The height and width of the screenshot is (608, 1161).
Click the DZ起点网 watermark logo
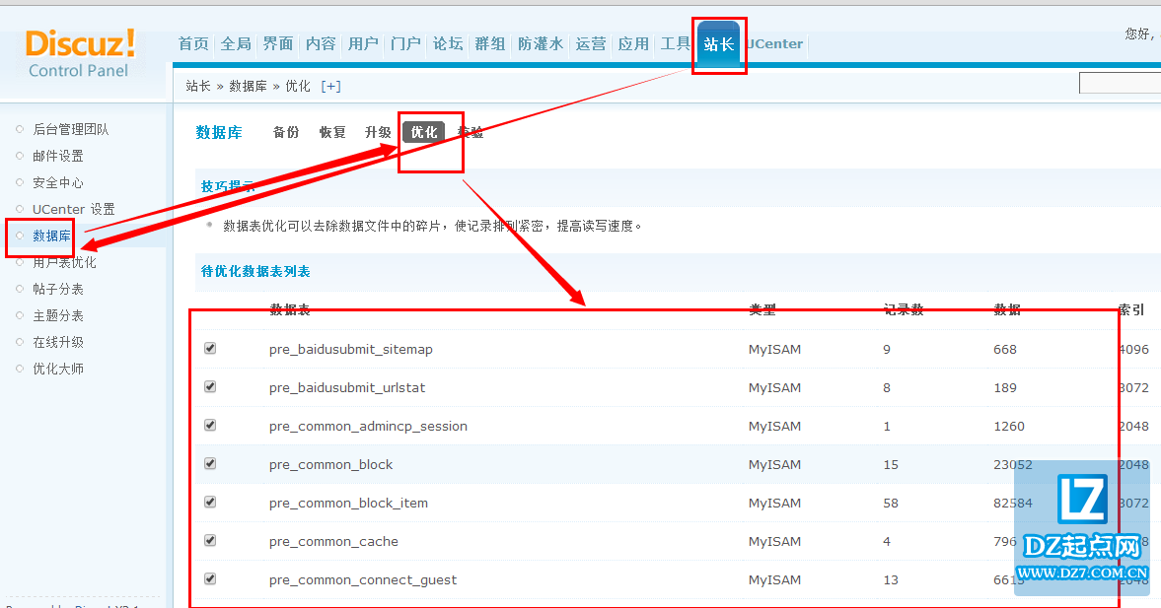1081,527
